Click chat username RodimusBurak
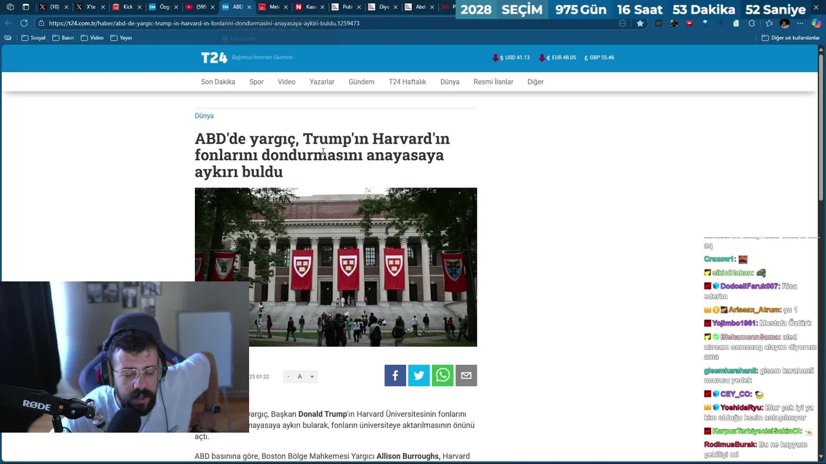Viewport: 826px width, 464px height. coord(730,445)
